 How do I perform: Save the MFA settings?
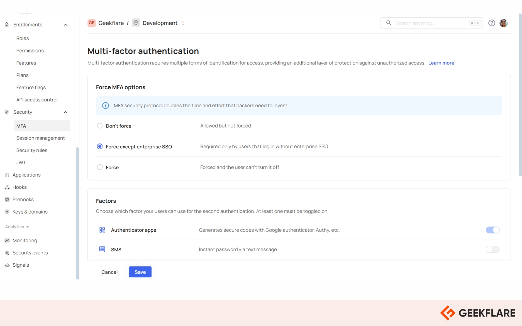pos(140,272)
